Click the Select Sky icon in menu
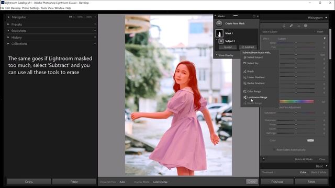 (x=244, y=63)
